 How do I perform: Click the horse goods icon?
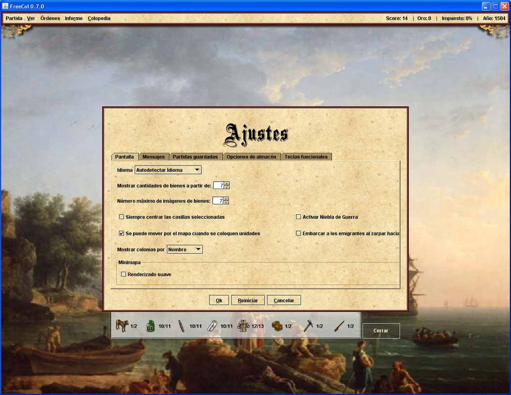point(122,326)
